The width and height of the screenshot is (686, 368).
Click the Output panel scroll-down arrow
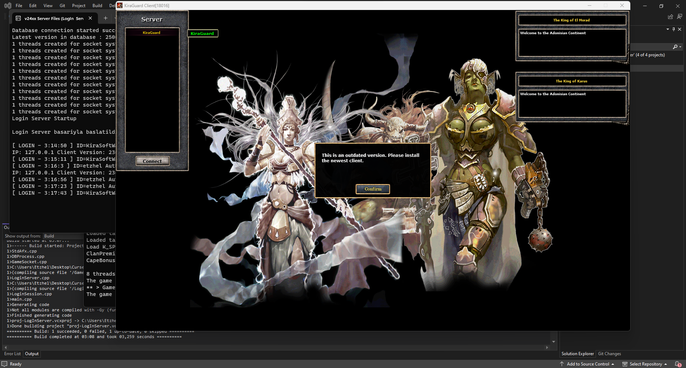[553, 342]
